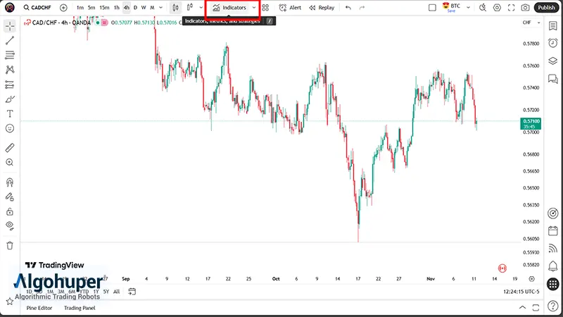Take a chart snapshot with camera icon

click(525, 8)
